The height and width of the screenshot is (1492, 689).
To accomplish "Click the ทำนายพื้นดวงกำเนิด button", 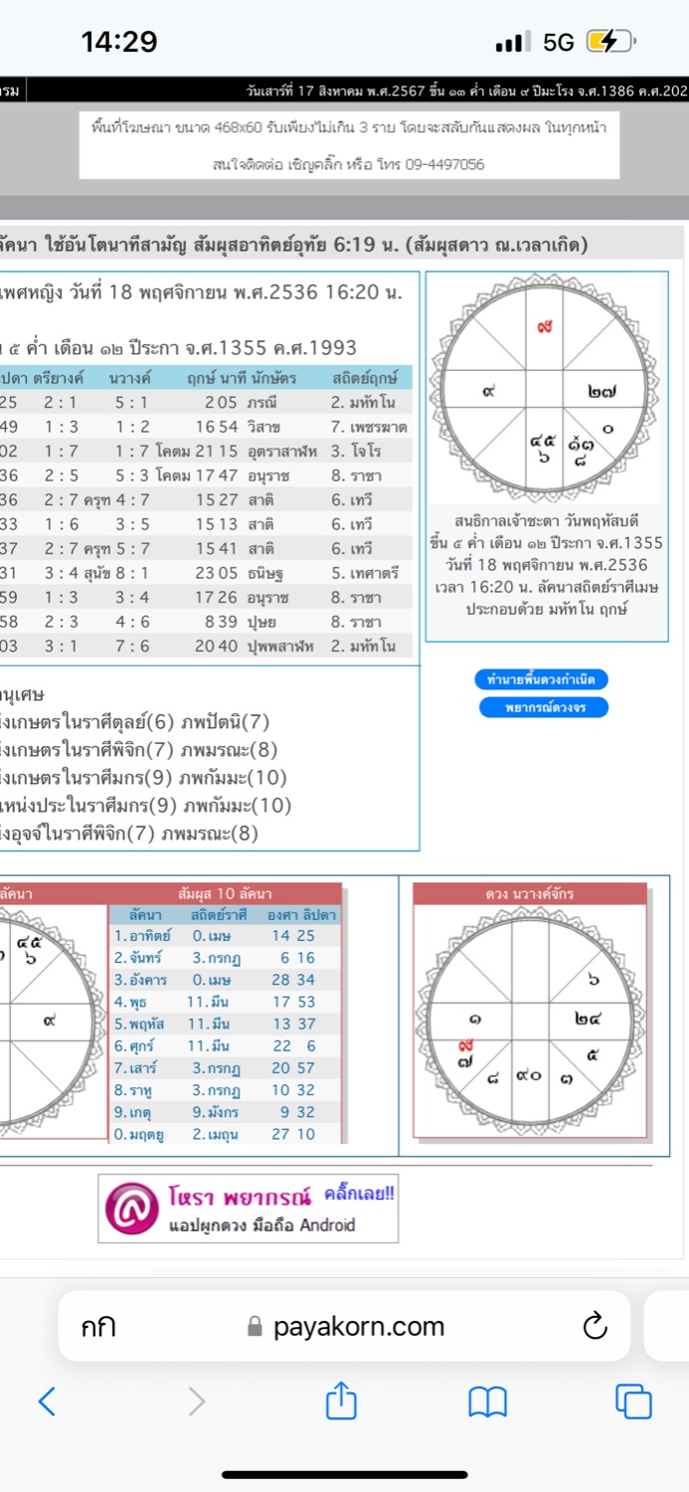I will point(542,680).
